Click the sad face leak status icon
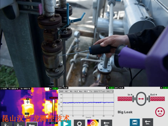Viewport: 168px width, 126px height. [160, 112]
